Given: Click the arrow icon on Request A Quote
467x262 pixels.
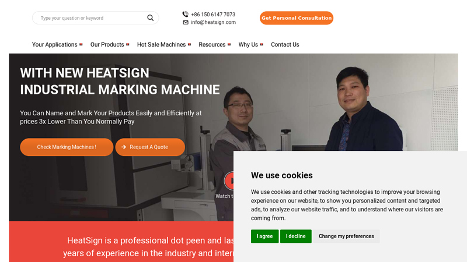Looking at the screenshot, I should pos(124,147).
